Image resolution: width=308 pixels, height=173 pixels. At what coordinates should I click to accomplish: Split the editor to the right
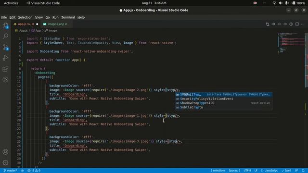297,24
